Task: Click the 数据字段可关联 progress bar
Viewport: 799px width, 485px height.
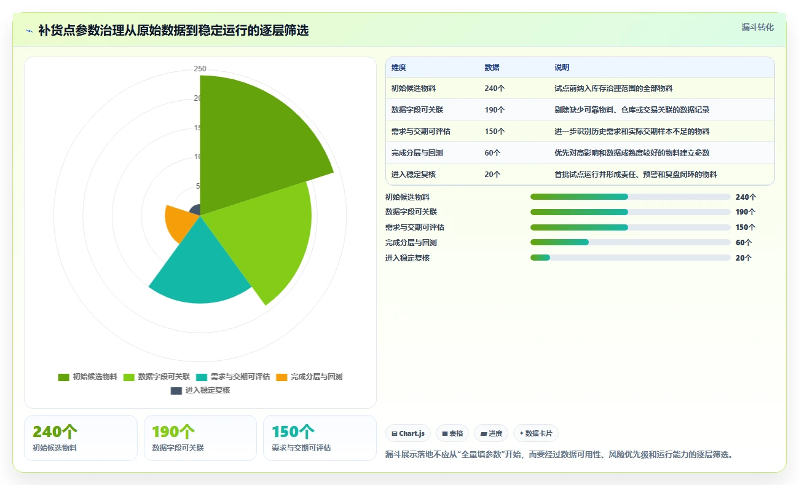Action: click(x=630, y=212)
